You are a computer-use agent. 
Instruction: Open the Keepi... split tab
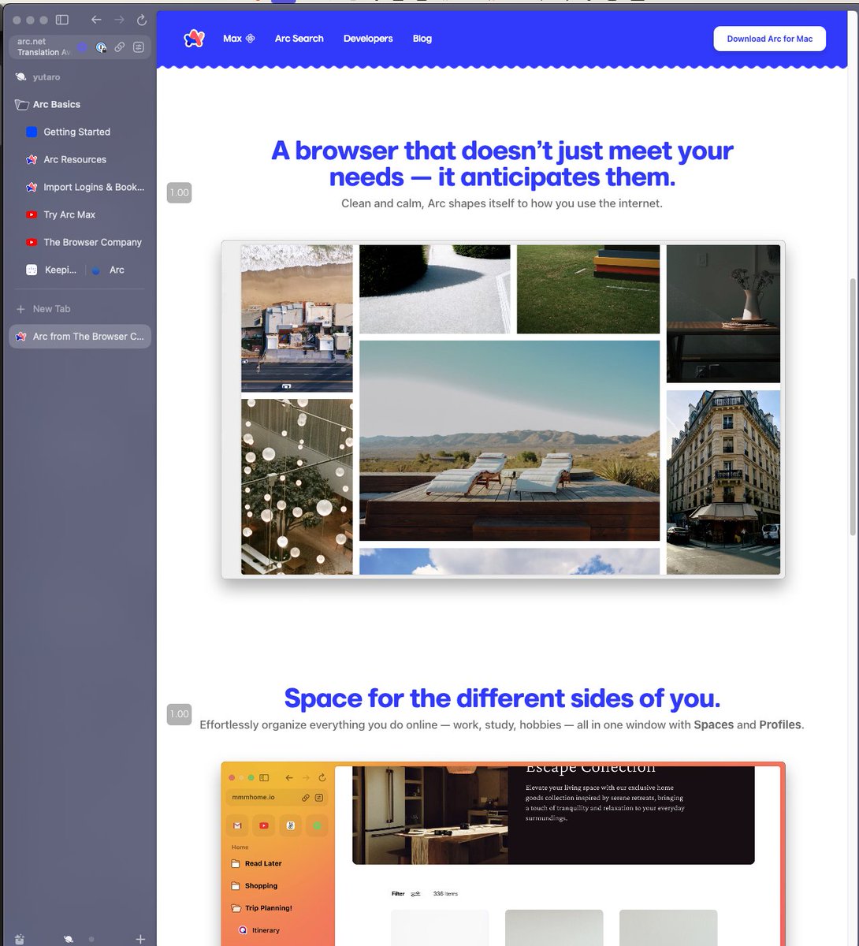51,270
